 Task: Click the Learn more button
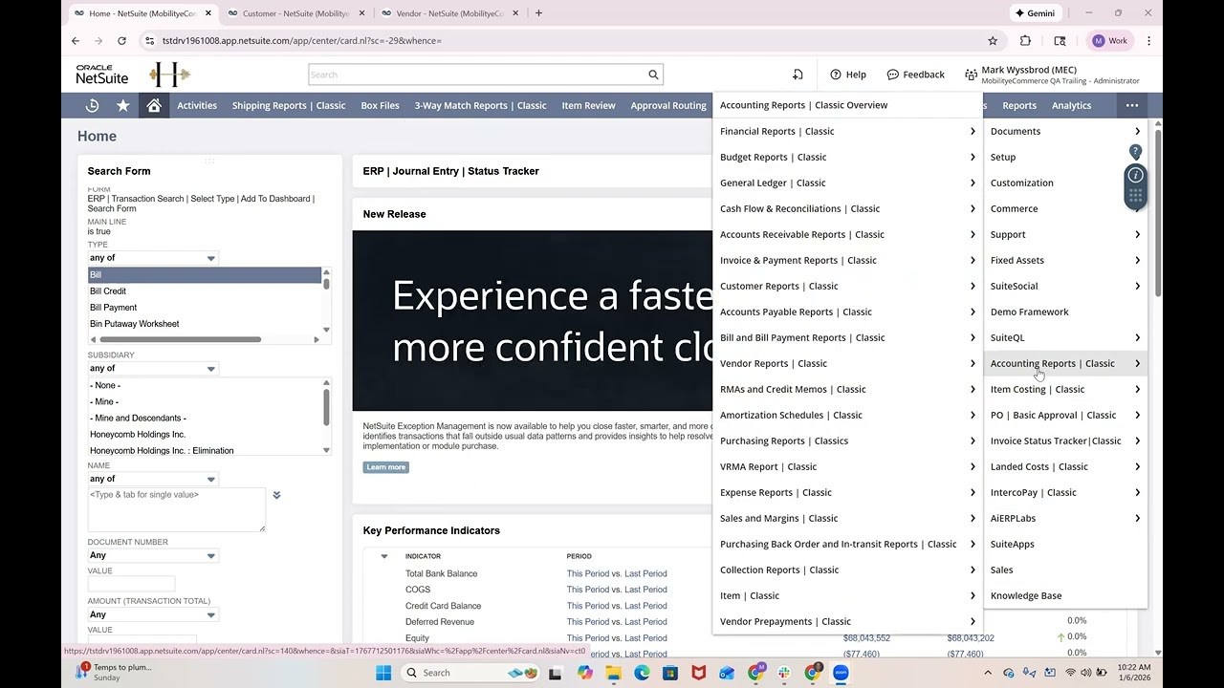click(x=385, y=467)
